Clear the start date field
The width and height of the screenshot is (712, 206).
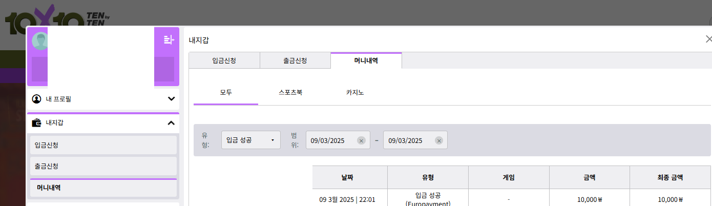(361, 140)
